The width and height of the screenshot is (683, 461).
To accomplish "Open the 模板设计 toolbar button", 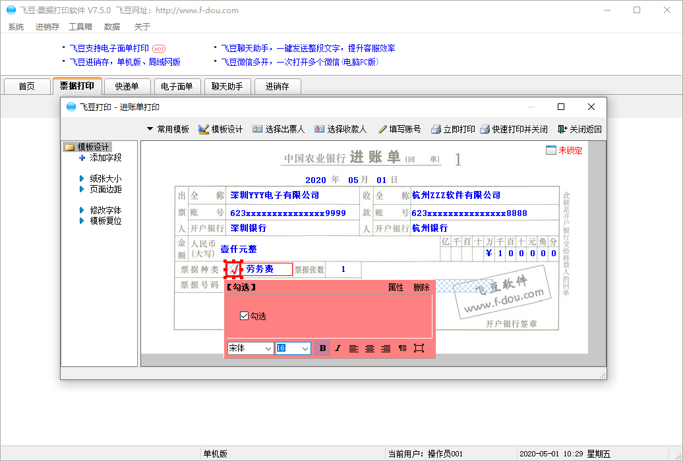I will pos(220,129).
